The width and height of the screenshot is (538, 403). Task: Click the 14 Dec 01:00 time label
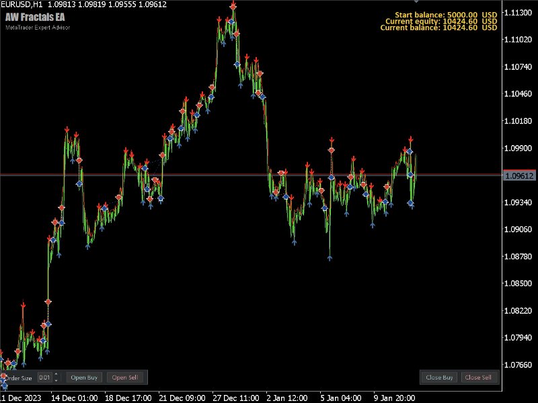click(74, 397)
